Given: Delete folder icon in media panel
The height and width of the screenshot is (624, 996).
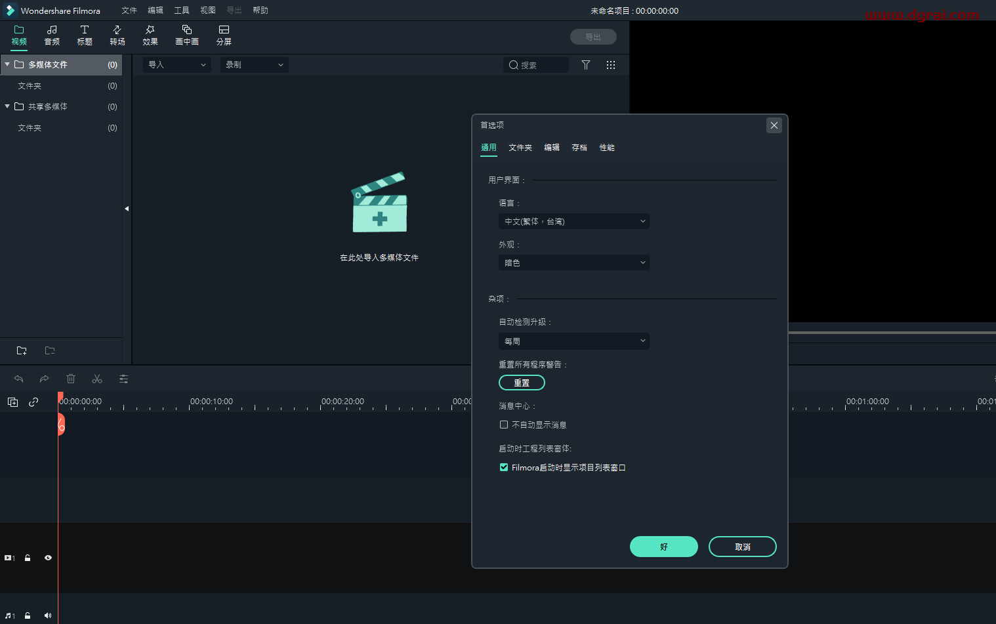Looking at the screenshot, I should point(50,350).
